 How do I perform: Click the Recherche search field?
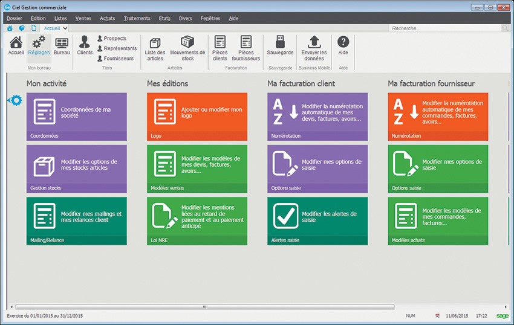444,28
